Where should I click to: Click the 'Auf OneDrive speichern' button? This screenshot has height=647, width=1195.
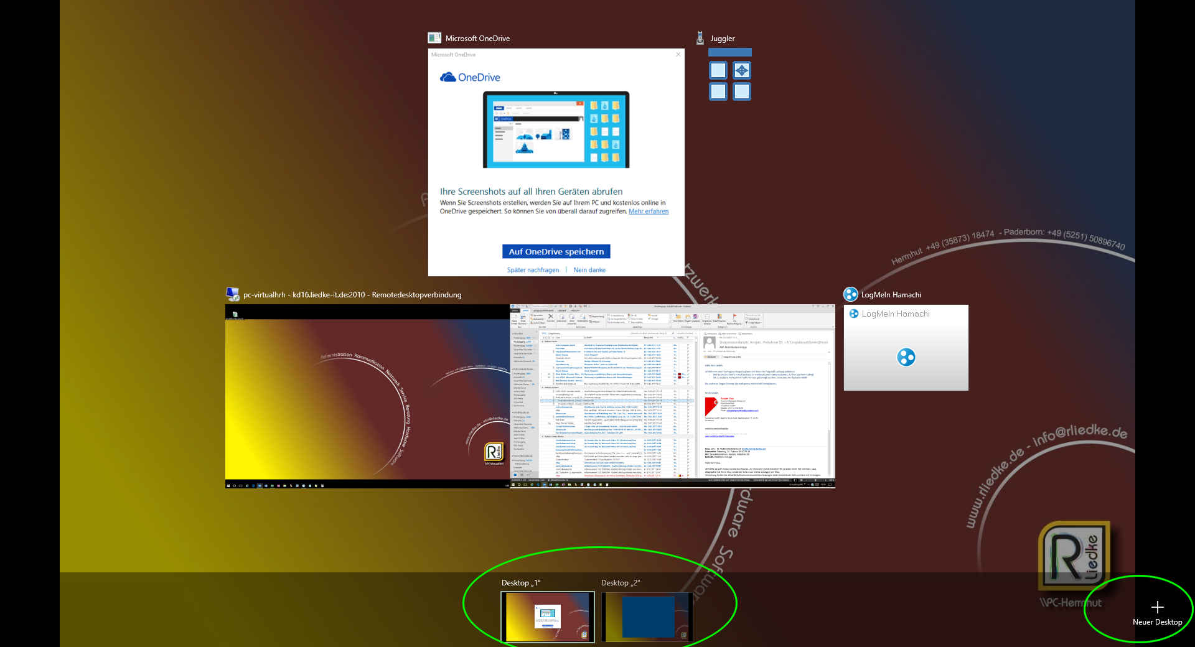click(556, 251)
